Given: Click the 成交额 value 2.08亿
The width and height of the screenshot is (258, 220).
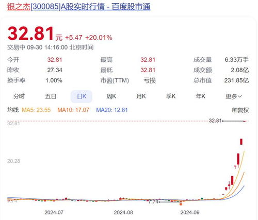Looking at the screenshot, I should coord(240,70).
